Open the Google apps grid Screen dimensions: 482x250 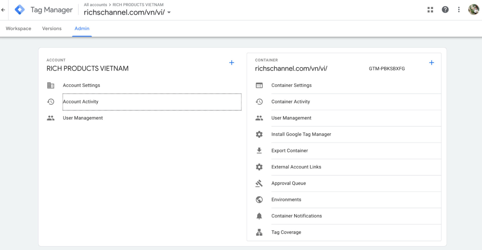point(430,10)
